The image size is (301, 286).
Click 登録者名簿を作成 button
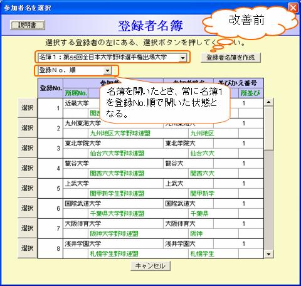click(231, 58)
